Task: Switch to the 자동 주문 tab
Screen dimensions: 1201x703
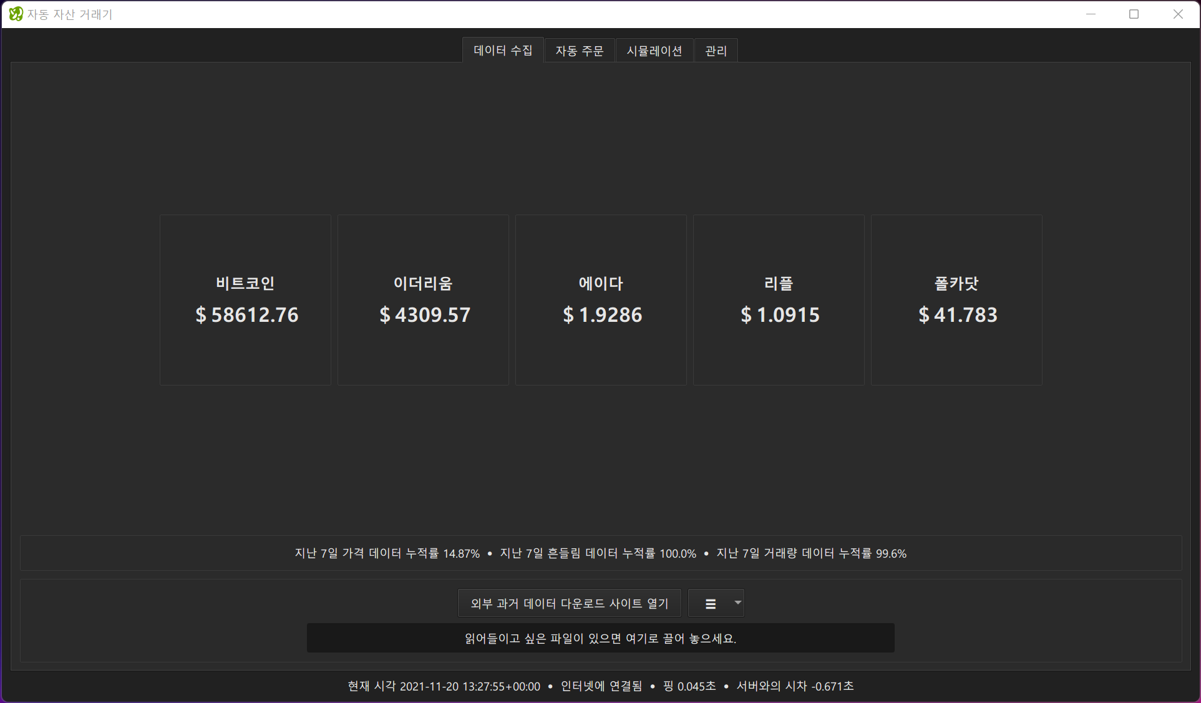Action: [580, 51]
